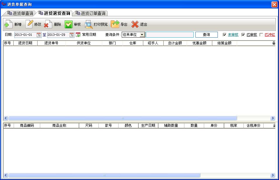Click the 生产日期 column header
Viewport: 279px width, 180px height.
click(148, 126)
